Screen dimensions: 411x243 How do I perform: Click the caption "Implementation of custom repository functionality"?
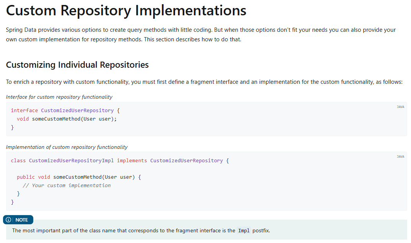67,147
